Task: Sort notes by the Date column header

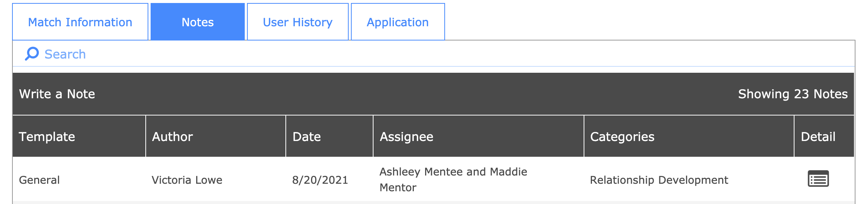Action: pos(307,136)
